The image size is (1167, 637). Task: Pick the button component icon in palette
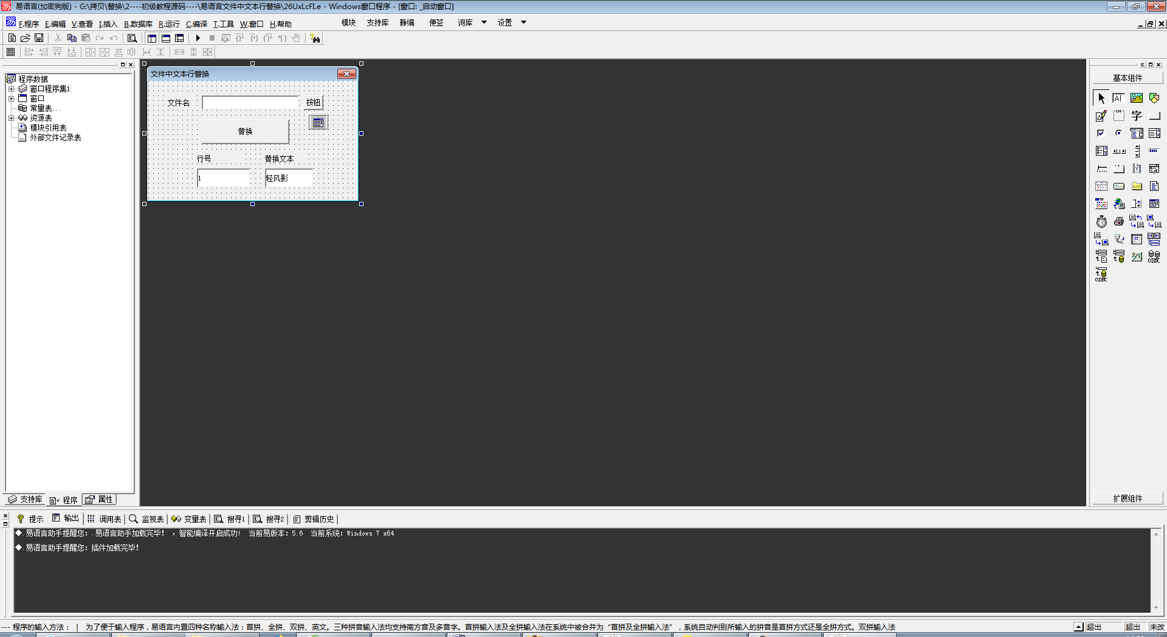click(x=1154, y=115)
